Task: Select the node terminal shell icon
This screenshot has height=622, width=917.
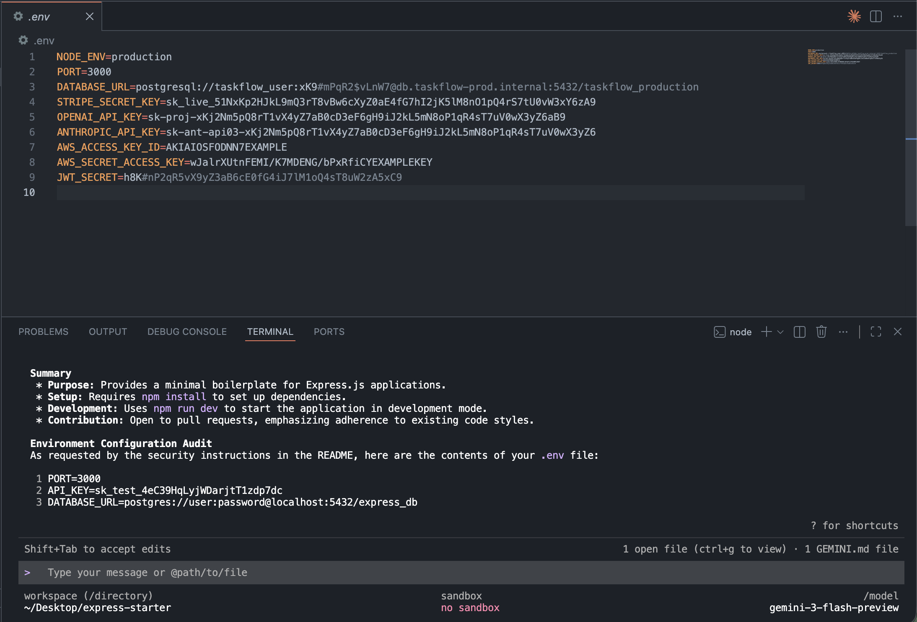Action: pyautogui.click(x=720, y=332)
